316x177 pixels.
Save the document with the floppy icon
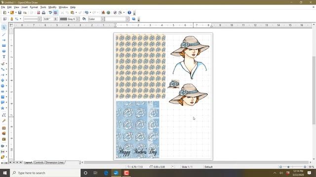pyautogui.click(x=20, y=13)
